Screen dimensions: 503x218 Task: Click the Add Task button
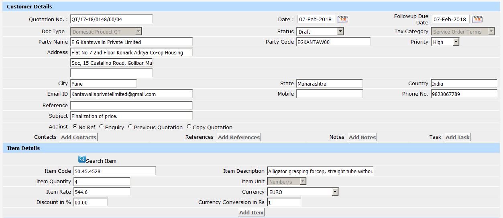pyautogui.click(x=457, y=137)
